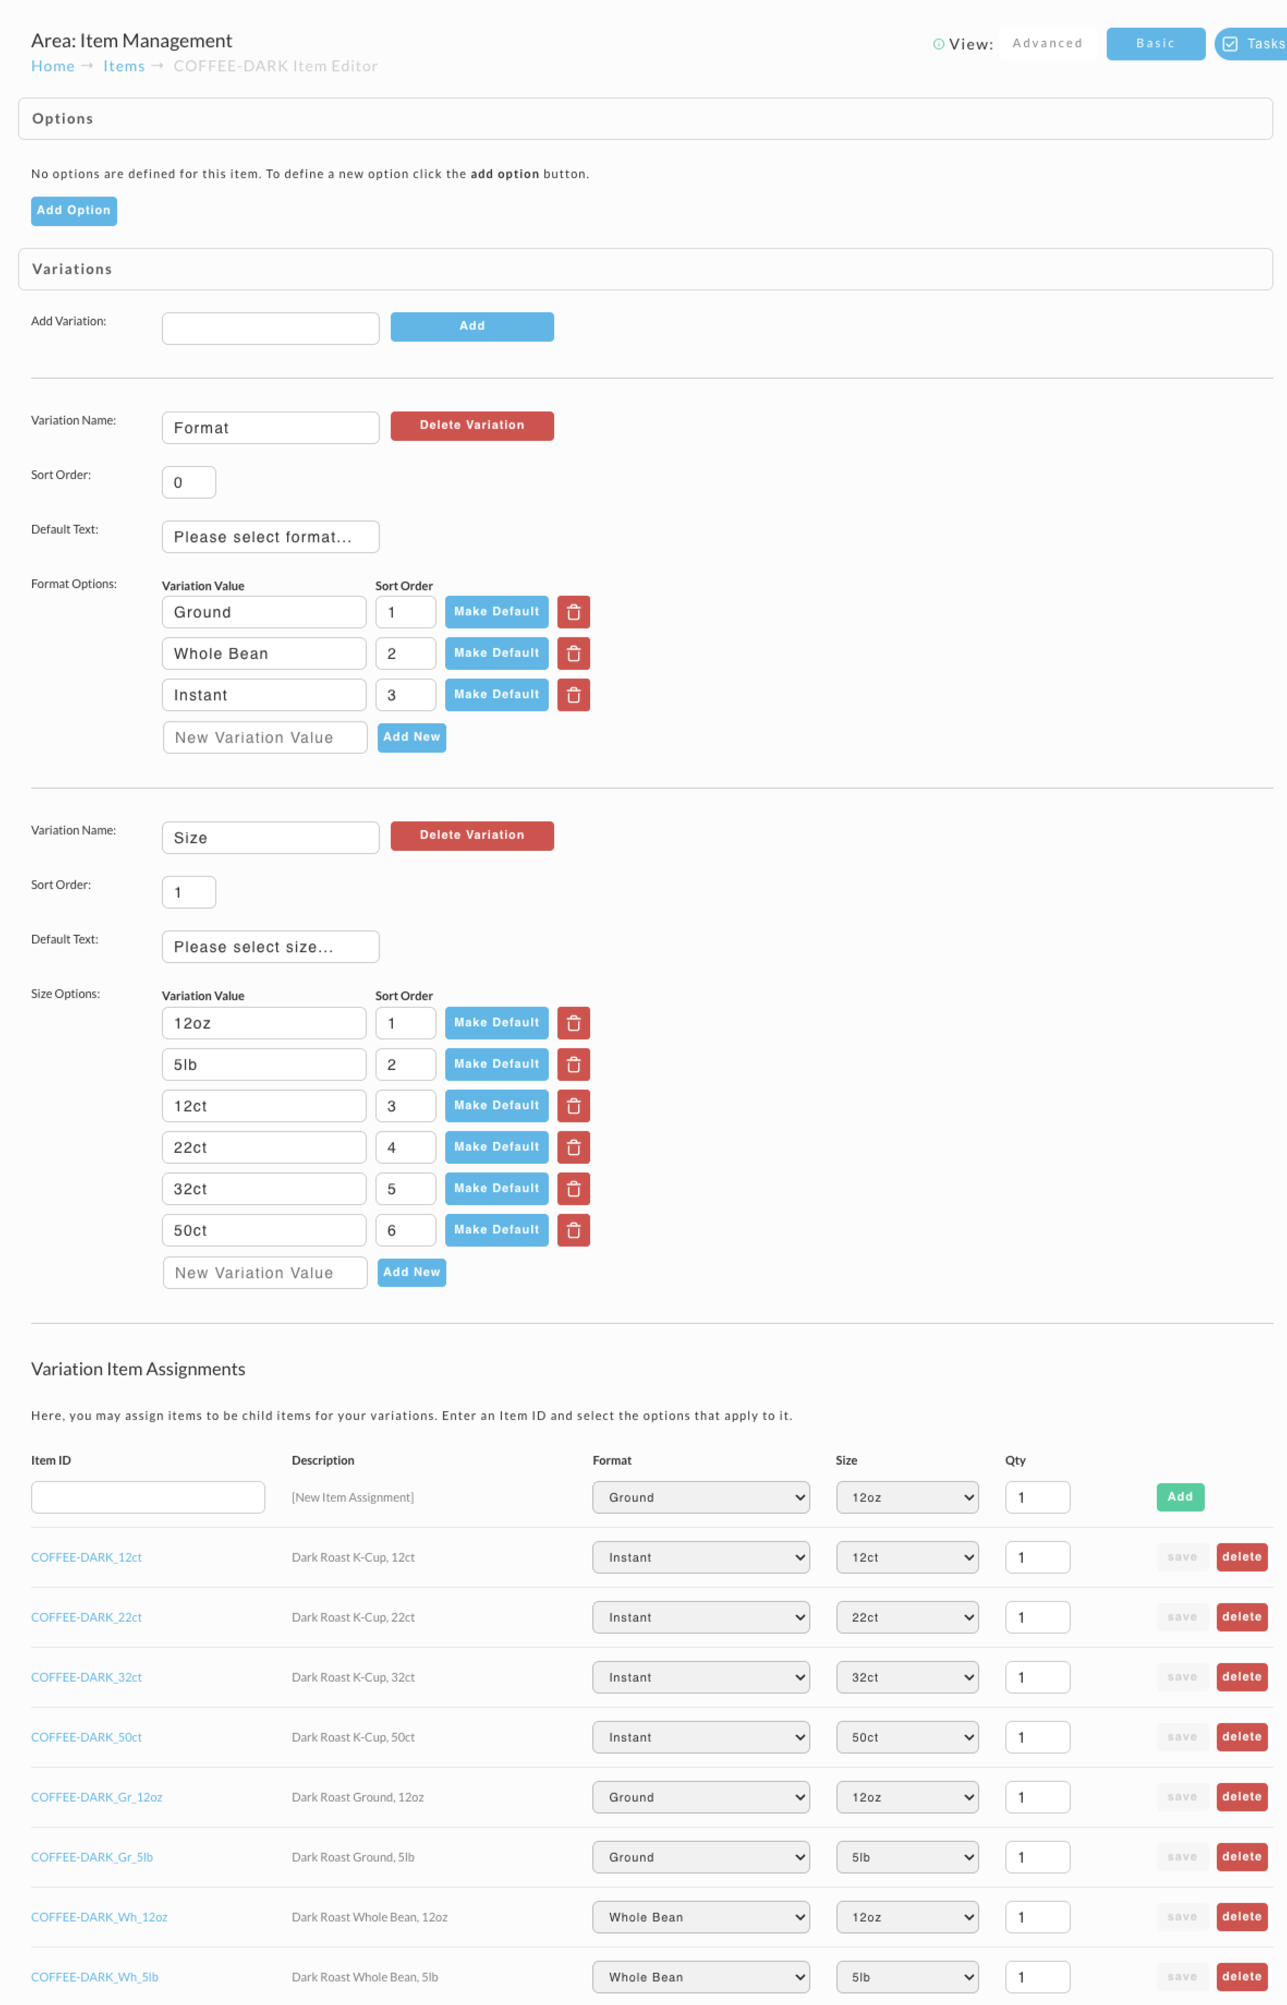
Task: Open COFFEE-DARK_50ct item link
Action: (x=86, y=1737)
